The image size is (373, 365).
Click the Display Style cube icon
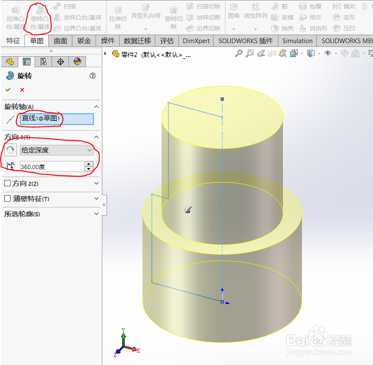(x=311, y=54)
